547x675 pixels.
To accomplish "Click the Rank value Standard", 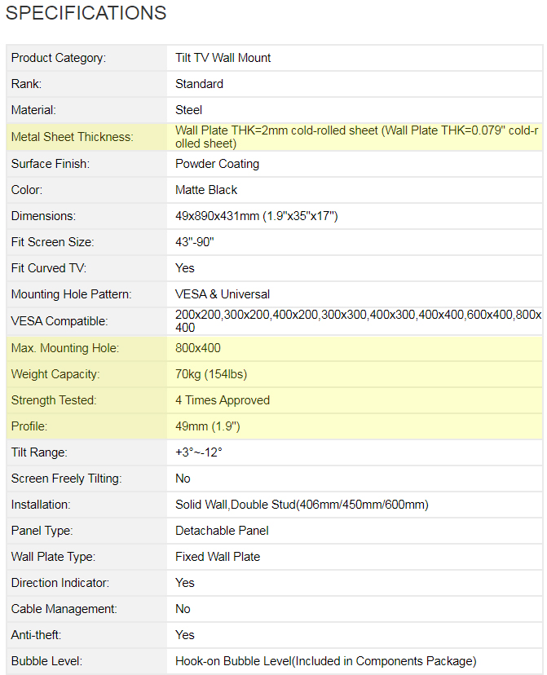I will click(199, 84).
